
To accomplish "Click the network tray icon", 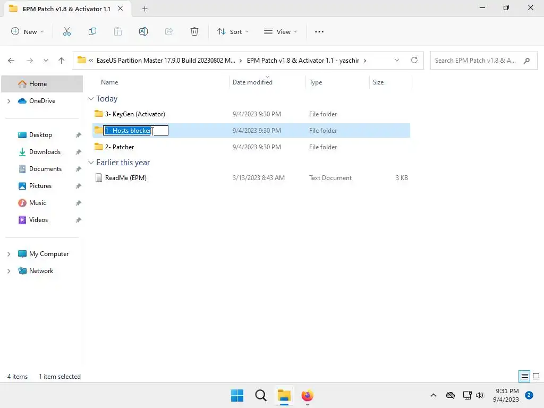I will [467, 395].
